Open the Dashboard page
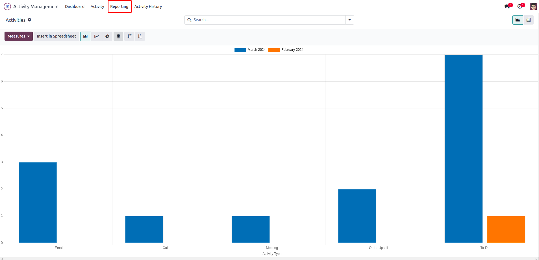Screen dimensions: 539x260 75,6
